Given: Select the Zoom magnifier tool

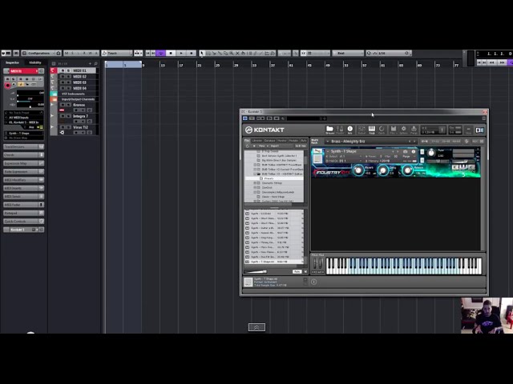Looking at the screenshot, I should point(232,53).
